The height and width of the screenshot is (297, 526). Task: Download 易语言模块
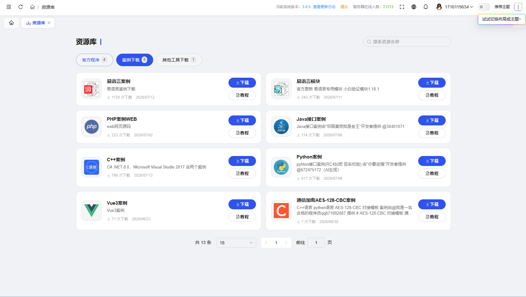pyautogui.click(x=432, y=83)
